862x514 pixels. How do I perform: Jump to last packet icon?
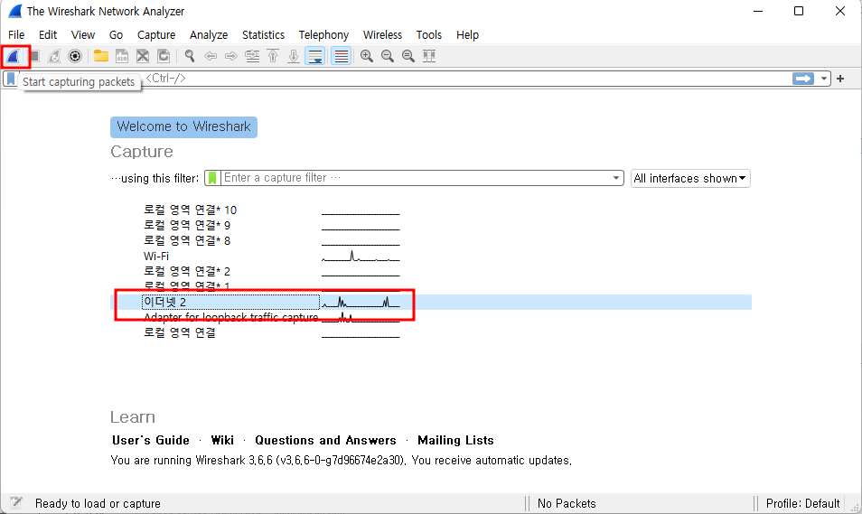(294, 56)
